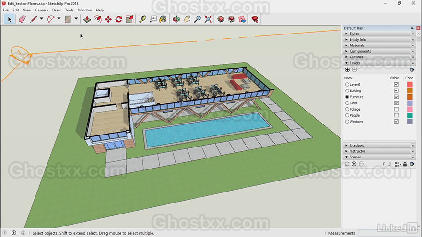422x237 pixels.
Task: Select the Rectangle shape tool
Action: point(68,19)
